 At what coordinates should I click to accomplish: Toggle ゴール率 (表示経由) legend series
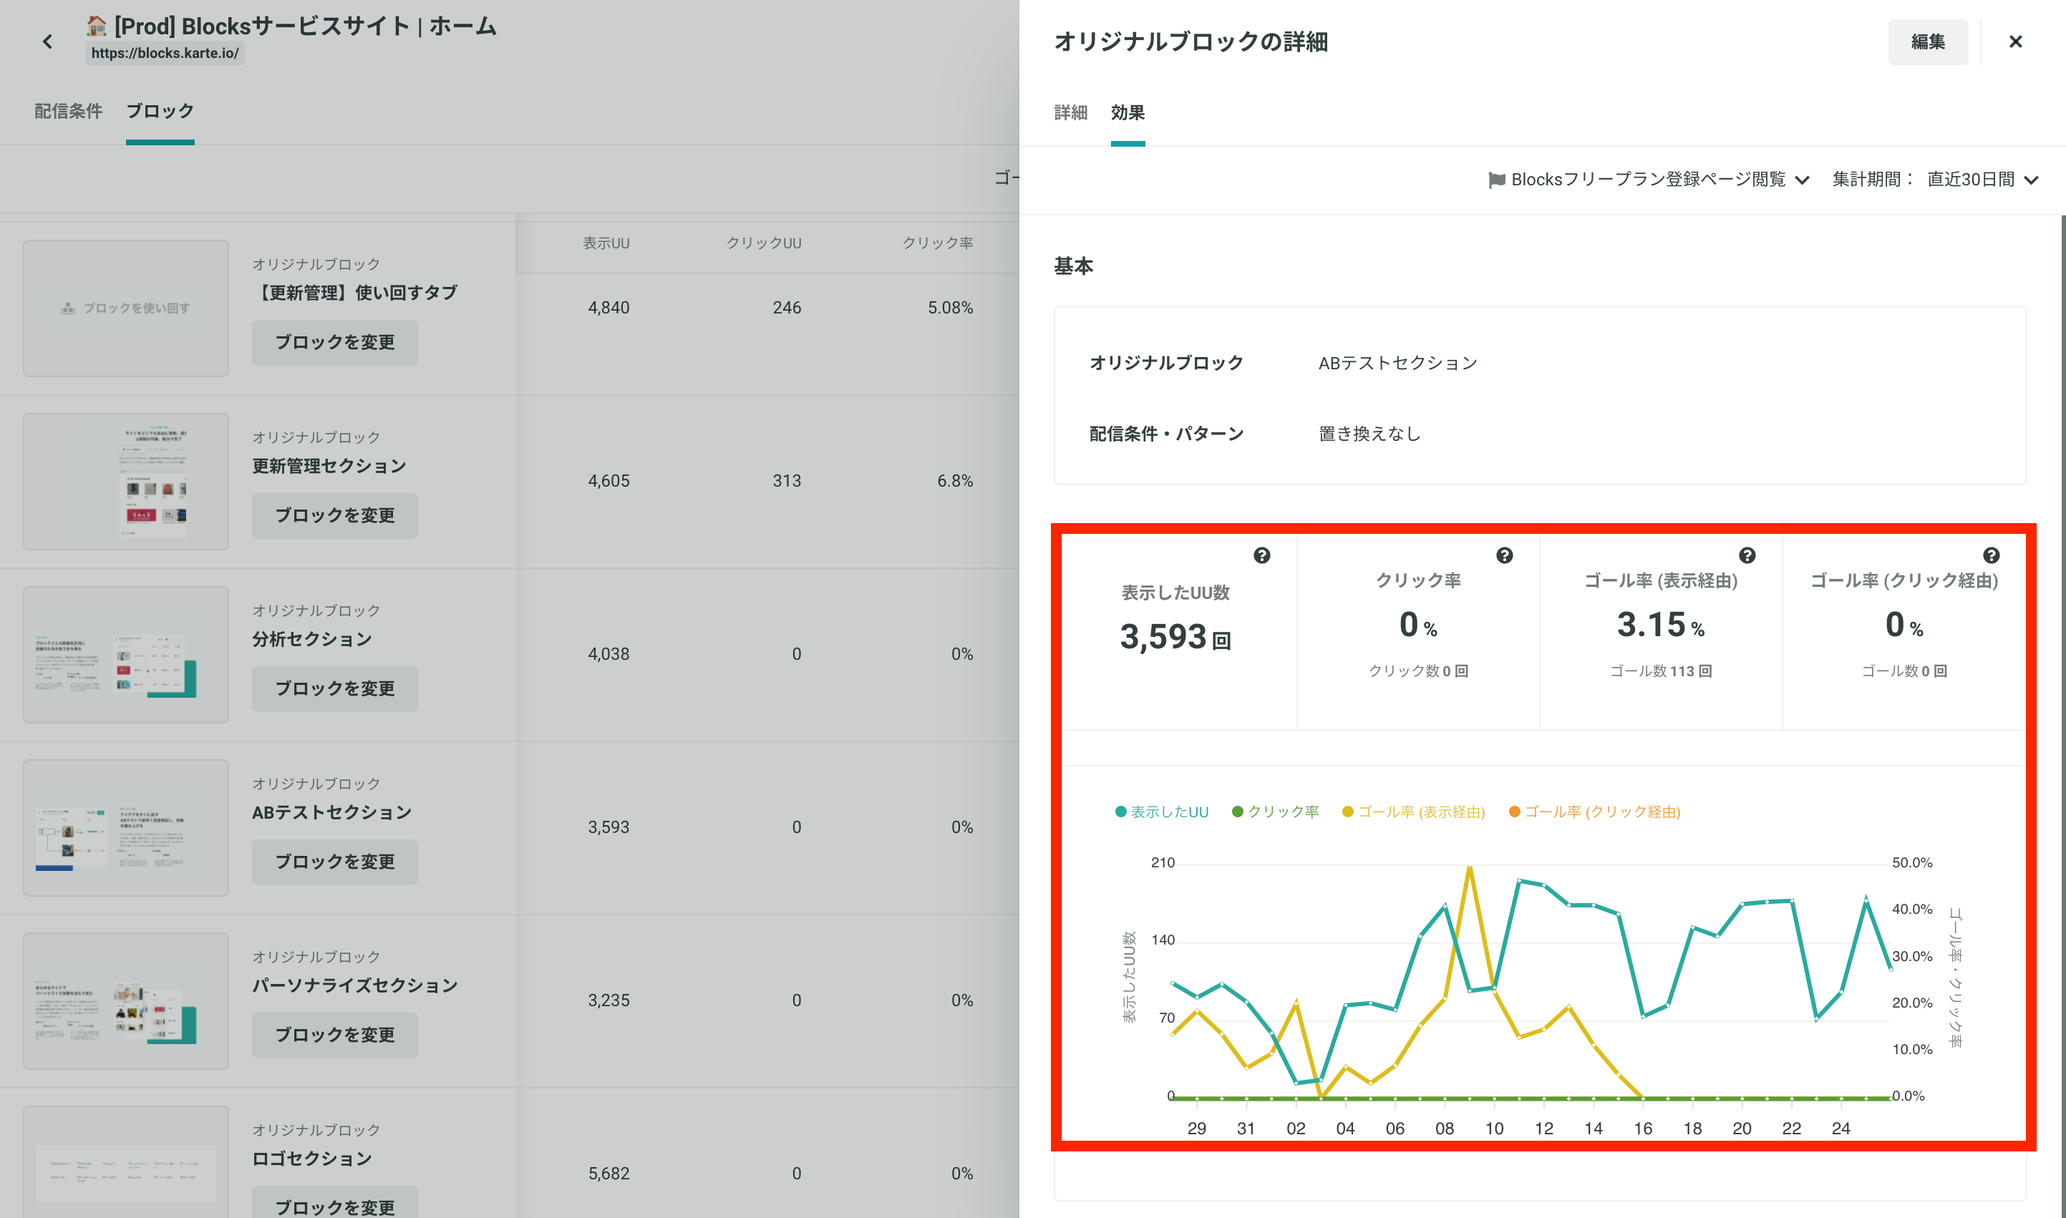(1413, 812)
